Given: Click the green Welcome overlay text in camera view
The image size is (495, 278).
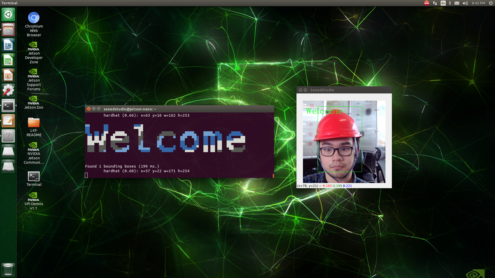Looking at the screenshot, I should (x=324, y=111).
